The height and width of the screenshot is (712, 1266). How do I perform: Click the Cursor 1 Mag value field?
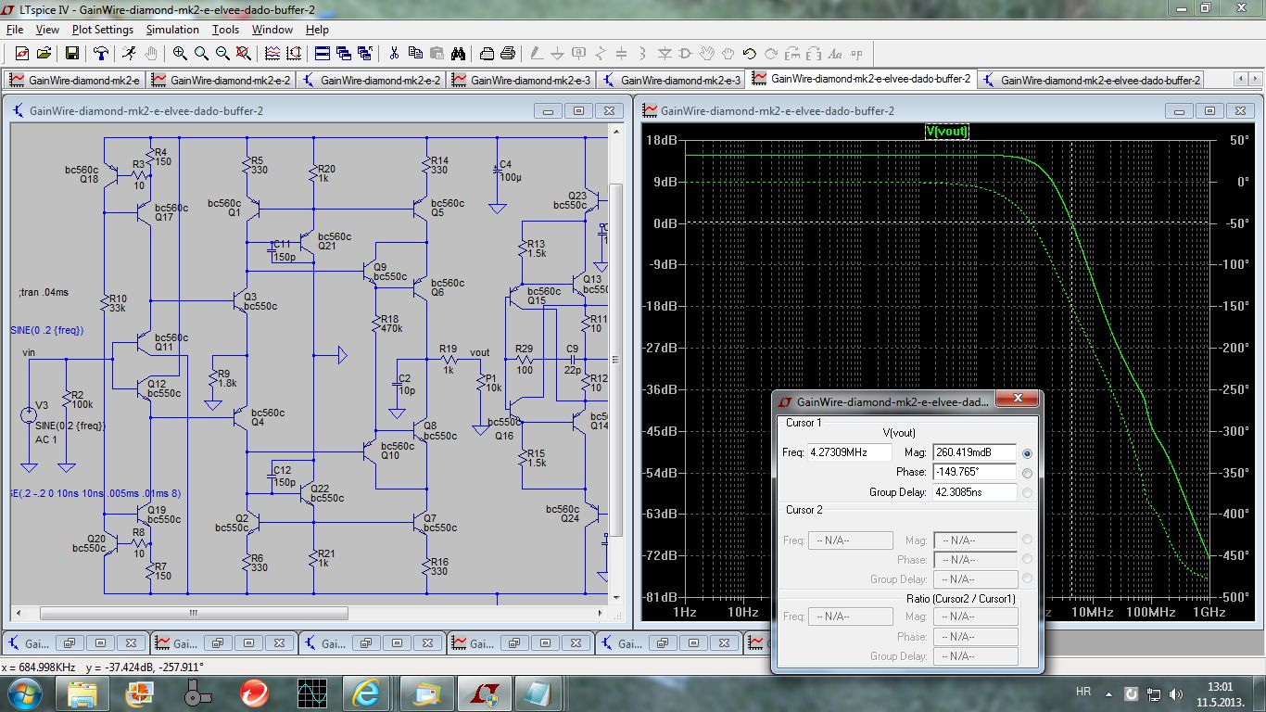click(x=975, y=452)
